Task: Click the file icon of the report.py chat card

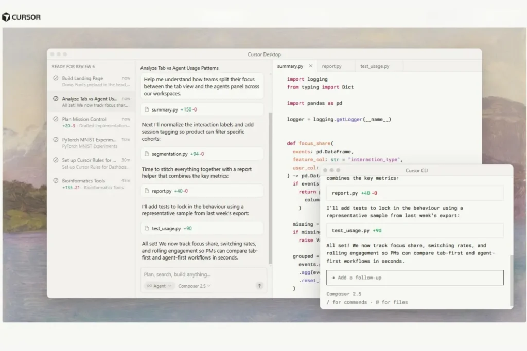Action: pos(147,191)
